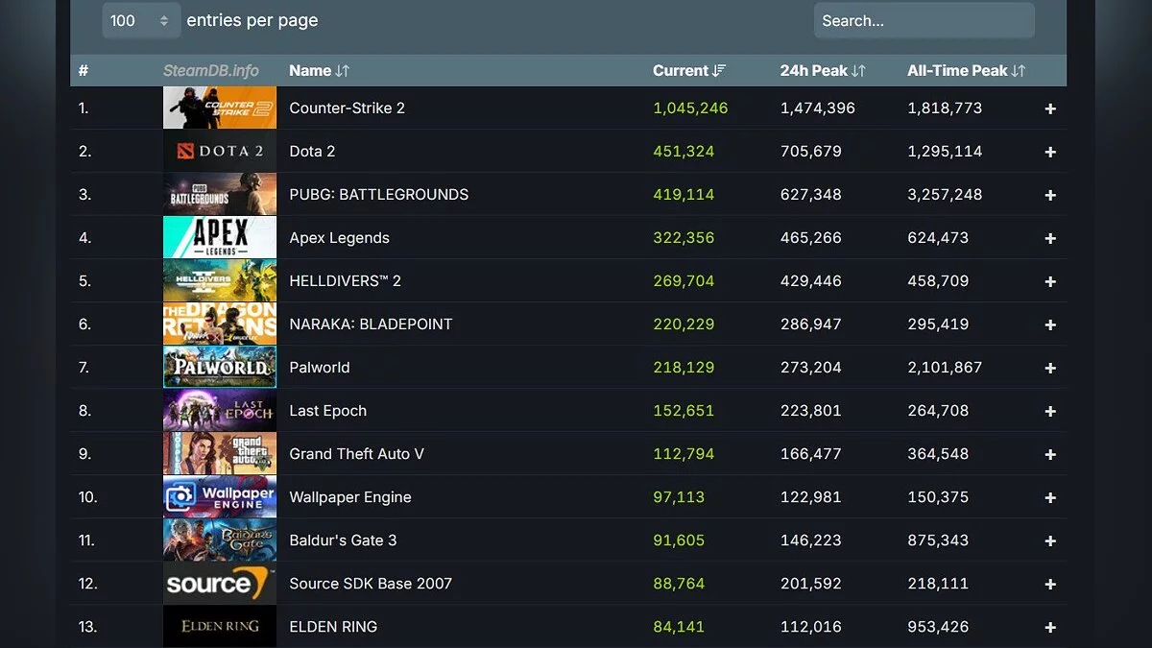
Task: Open the NARAKA: BLADEPOINT name link
Action: (371, 324)
